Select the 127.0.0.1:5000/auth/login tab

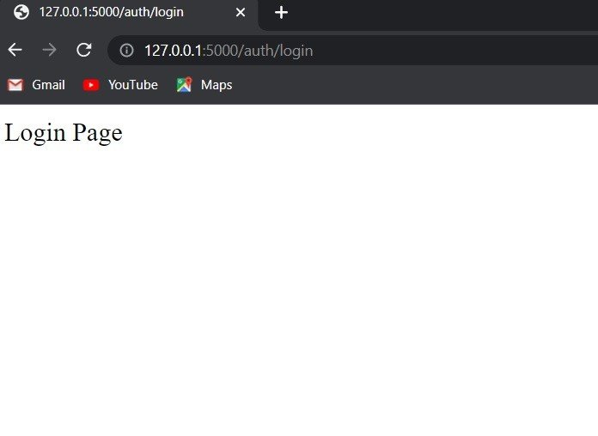(129, 14)
